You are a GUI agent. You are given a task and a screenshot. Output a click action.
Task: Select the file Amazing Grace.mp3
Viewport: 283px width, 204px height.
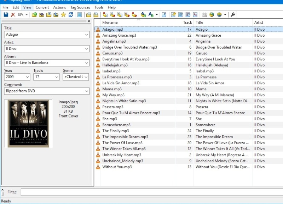(119, 35)
